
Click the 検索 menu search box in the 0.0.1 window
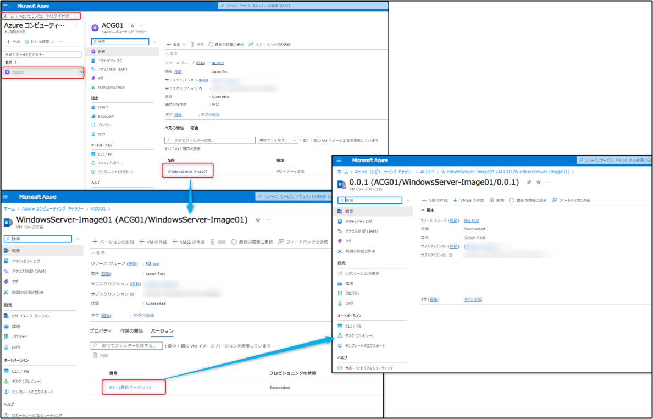click(370, 200)
